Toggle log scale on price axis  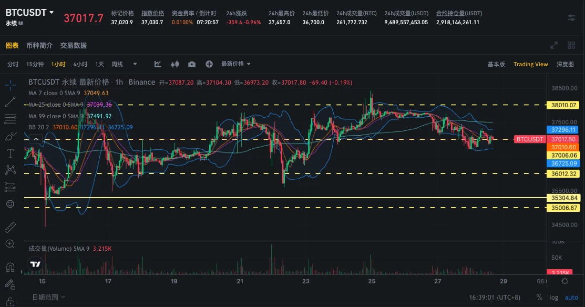tap(554, 298)
